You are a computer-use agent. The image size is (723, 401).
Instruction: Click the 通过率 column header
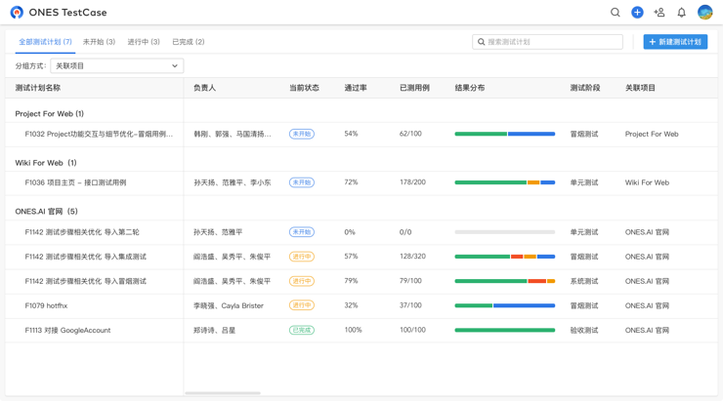click(x=356, y=88)
